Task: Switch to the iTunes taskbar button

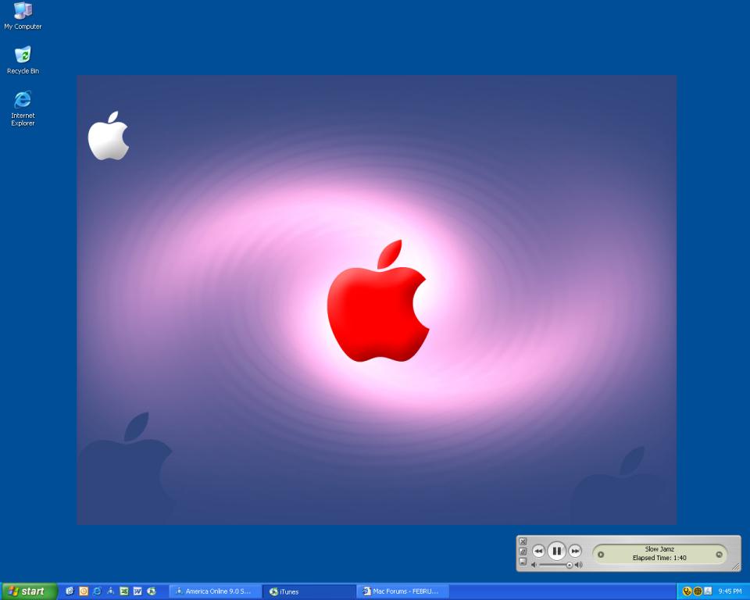Action: coord(309,591)
